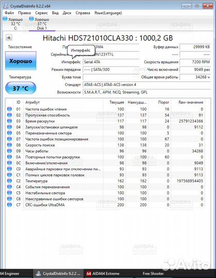
Task: Select the Время раскрутки row
Action: [105, 121]
